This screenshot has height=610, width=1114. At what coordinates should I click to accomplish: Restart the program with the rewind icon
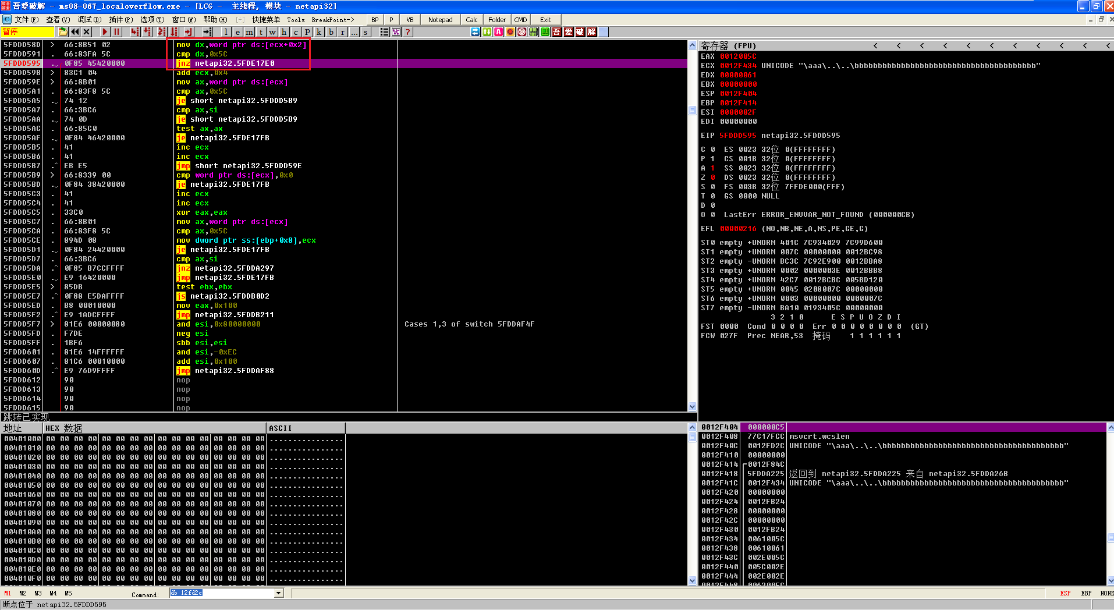(75, 32)
